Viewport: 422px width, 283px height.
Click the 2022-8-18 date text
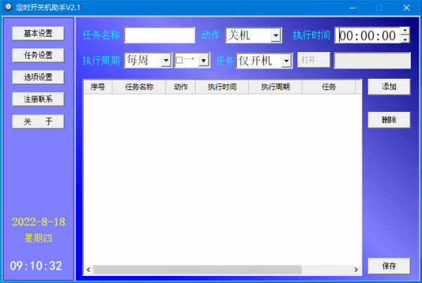coord(39,222)
